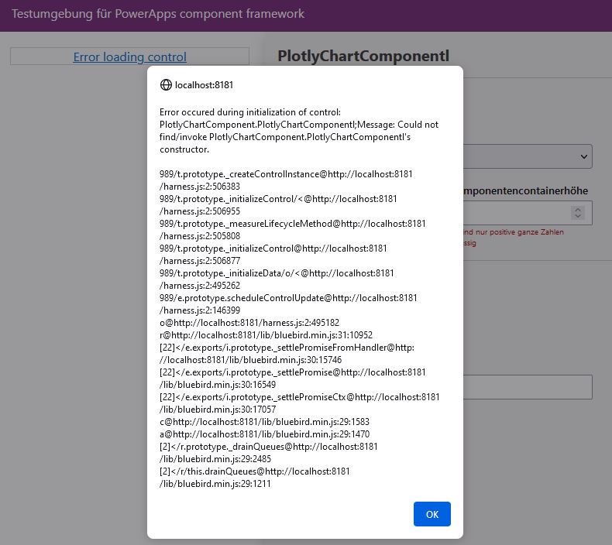Click the globe icon beside localhost:8181

[166, 84]
